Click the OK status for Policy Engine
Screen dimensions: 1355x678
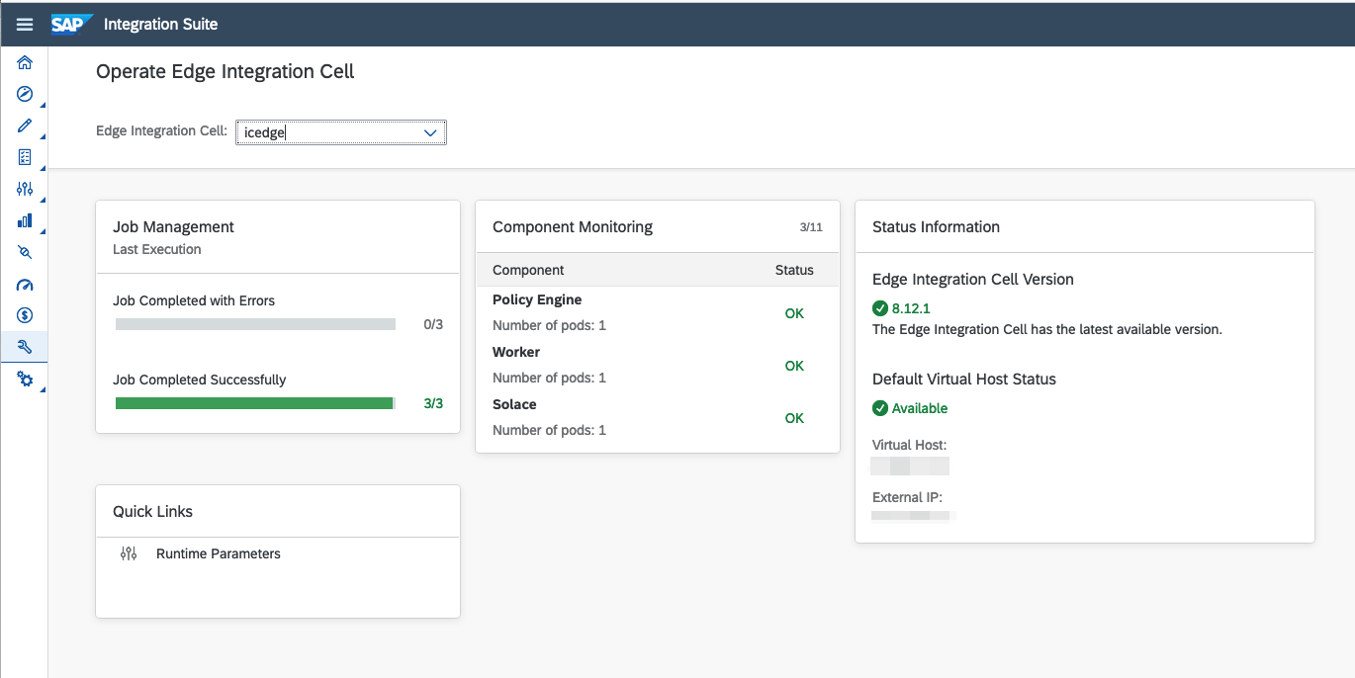[794, 313]
